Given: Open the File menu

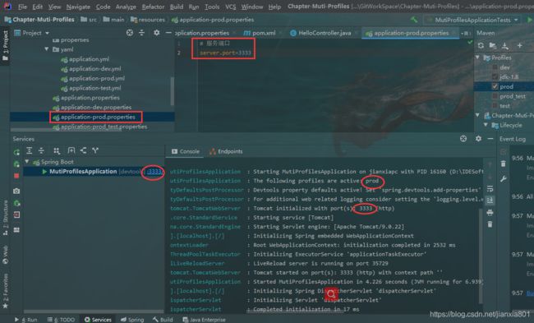Looking at the screenshot, I should tap(22, 7).
